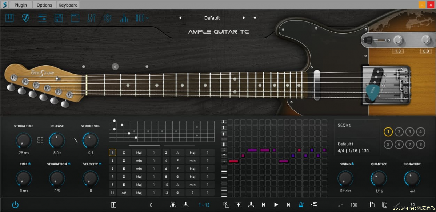
Task: Select chord slot 6
Action: (166, 169)
